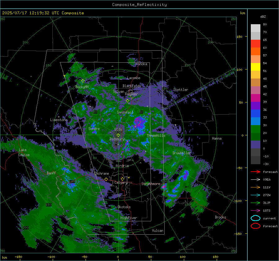Click the Stettler city label
The height and width of the screenshot is (261, 279).
click(x=181, y=90)
